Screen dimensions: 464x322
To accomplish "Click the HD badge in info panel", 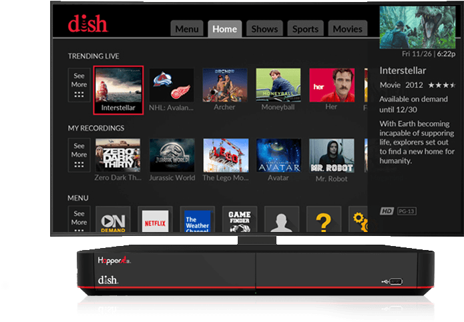I will 387,211.
